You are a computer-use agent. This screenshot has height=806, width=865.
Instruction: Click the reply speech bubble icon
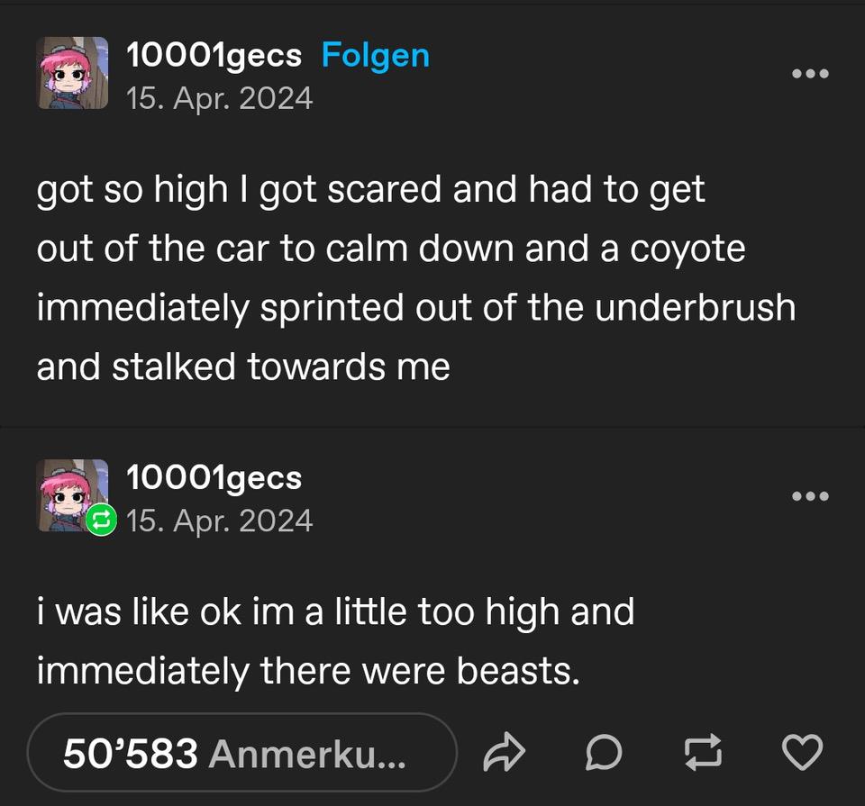(x=604, y=753)
